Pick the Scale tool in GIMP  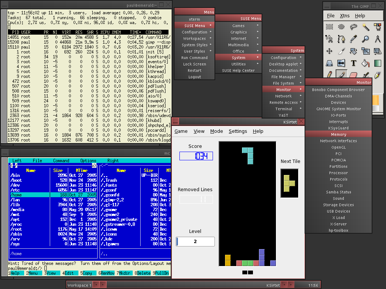pos(366,51)
